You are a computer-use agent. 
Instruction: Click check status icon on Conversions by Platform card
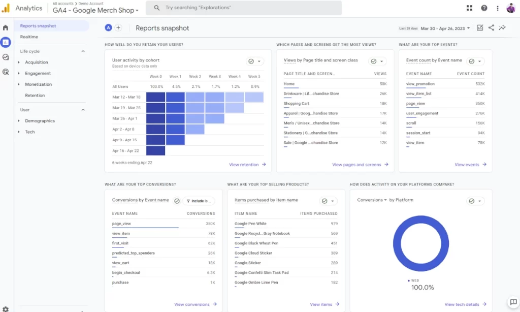pyautogui.click(x=472, y=201)
